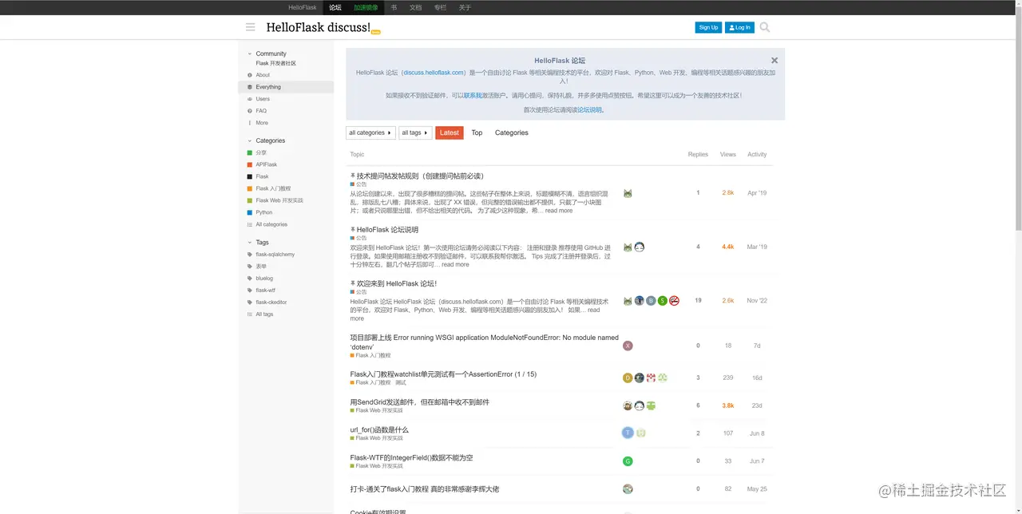This screenshot has width=1022, height=514.
Task: Click the Everything layers icon in sidebar
Action: click(x=250, y=87)
